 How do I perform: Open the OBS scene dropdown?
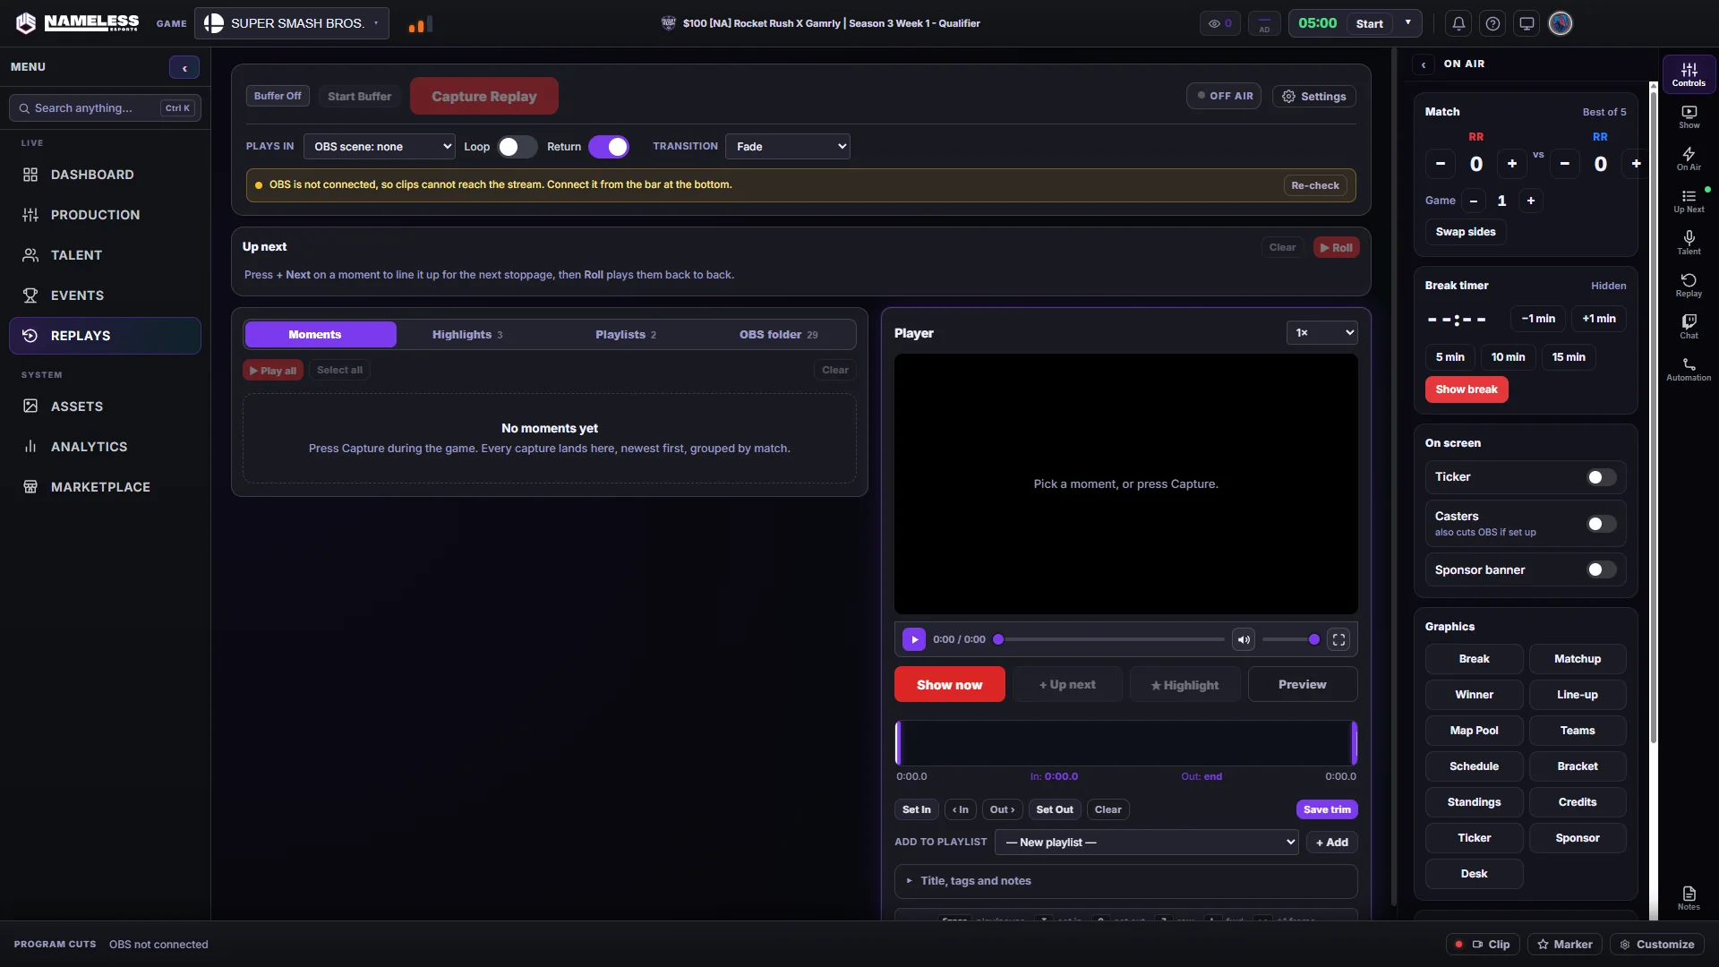point(379,147)
